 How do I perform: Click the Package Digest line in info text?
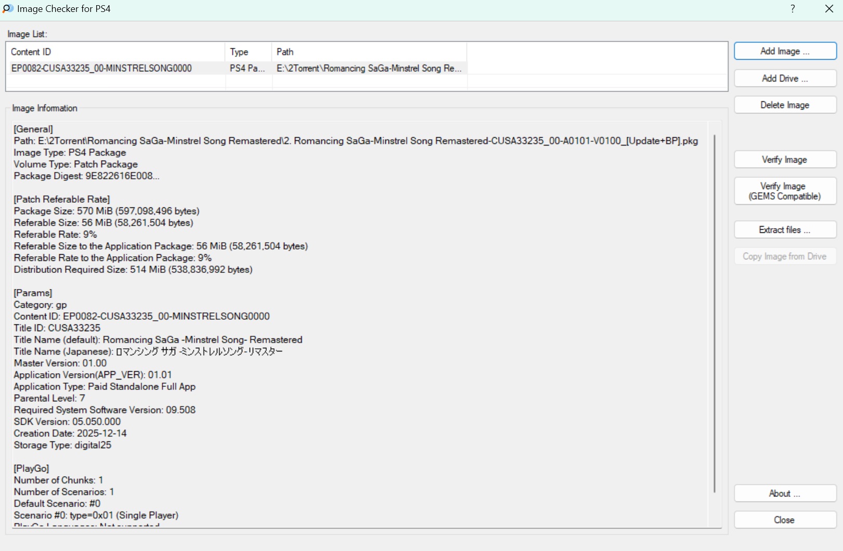(86, 176)
